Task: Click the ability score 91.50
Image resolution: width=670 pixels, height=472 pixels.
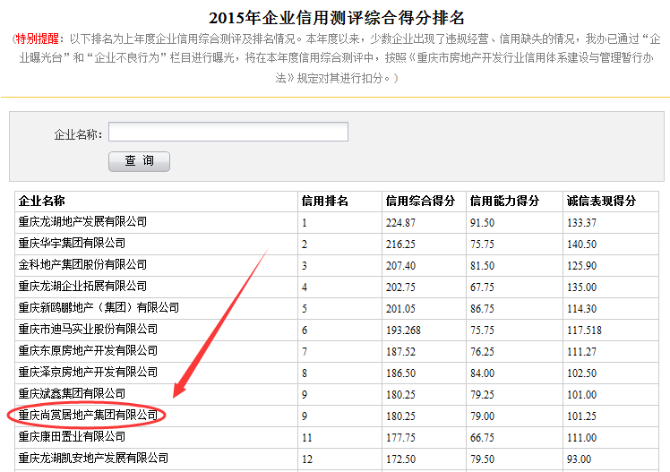Action: pos(482,223)
